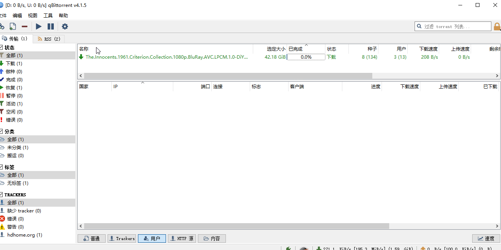501x250 pixels.
Task: Click the Add torrent file icon
Action: tap(13, 26)
